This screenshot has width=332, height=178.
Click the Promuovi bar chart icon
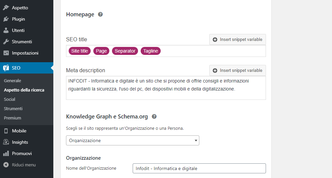(x=6, y=153)
